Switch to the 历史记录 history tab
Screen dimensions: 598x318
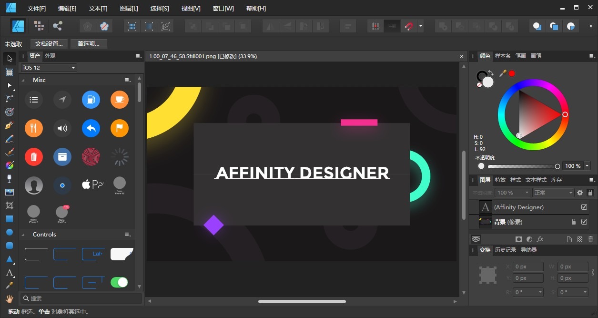tap(505, 250)
